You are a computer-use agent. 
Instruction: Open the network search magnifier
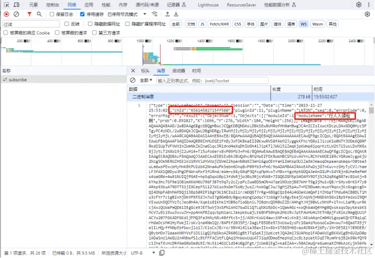click(x=39, y=15)
